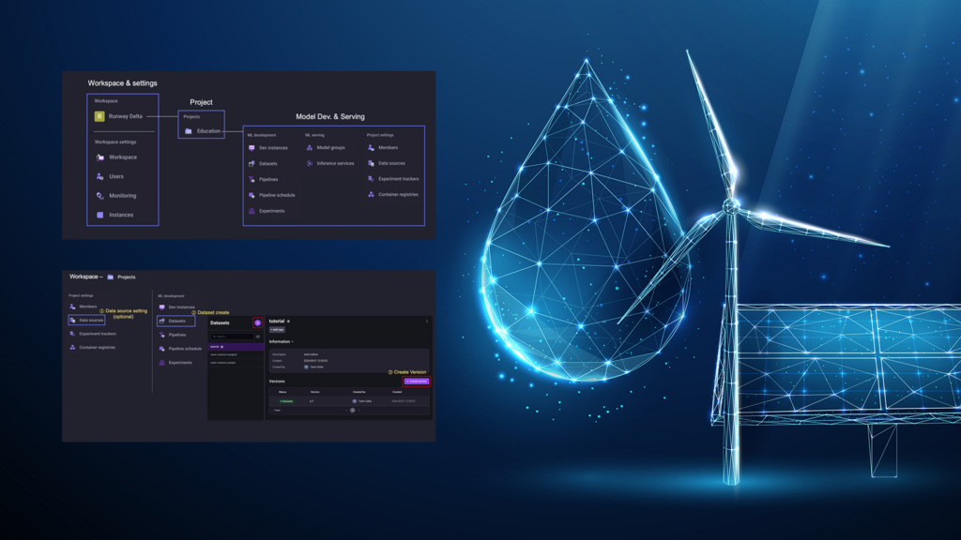
Task: Open Model groups under ML serving
Action: tap(330, 147)
